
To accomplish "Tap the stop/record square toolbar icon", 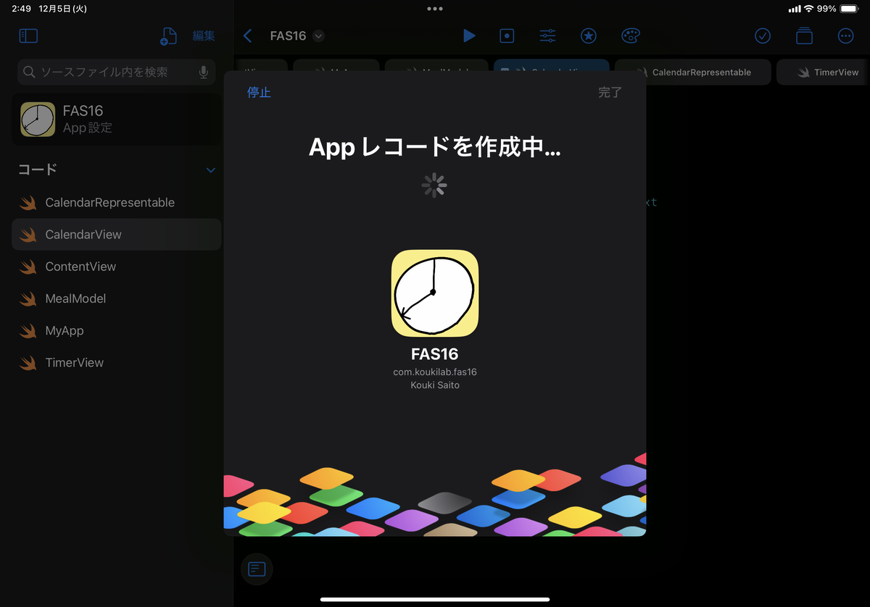I will [507, 35].
